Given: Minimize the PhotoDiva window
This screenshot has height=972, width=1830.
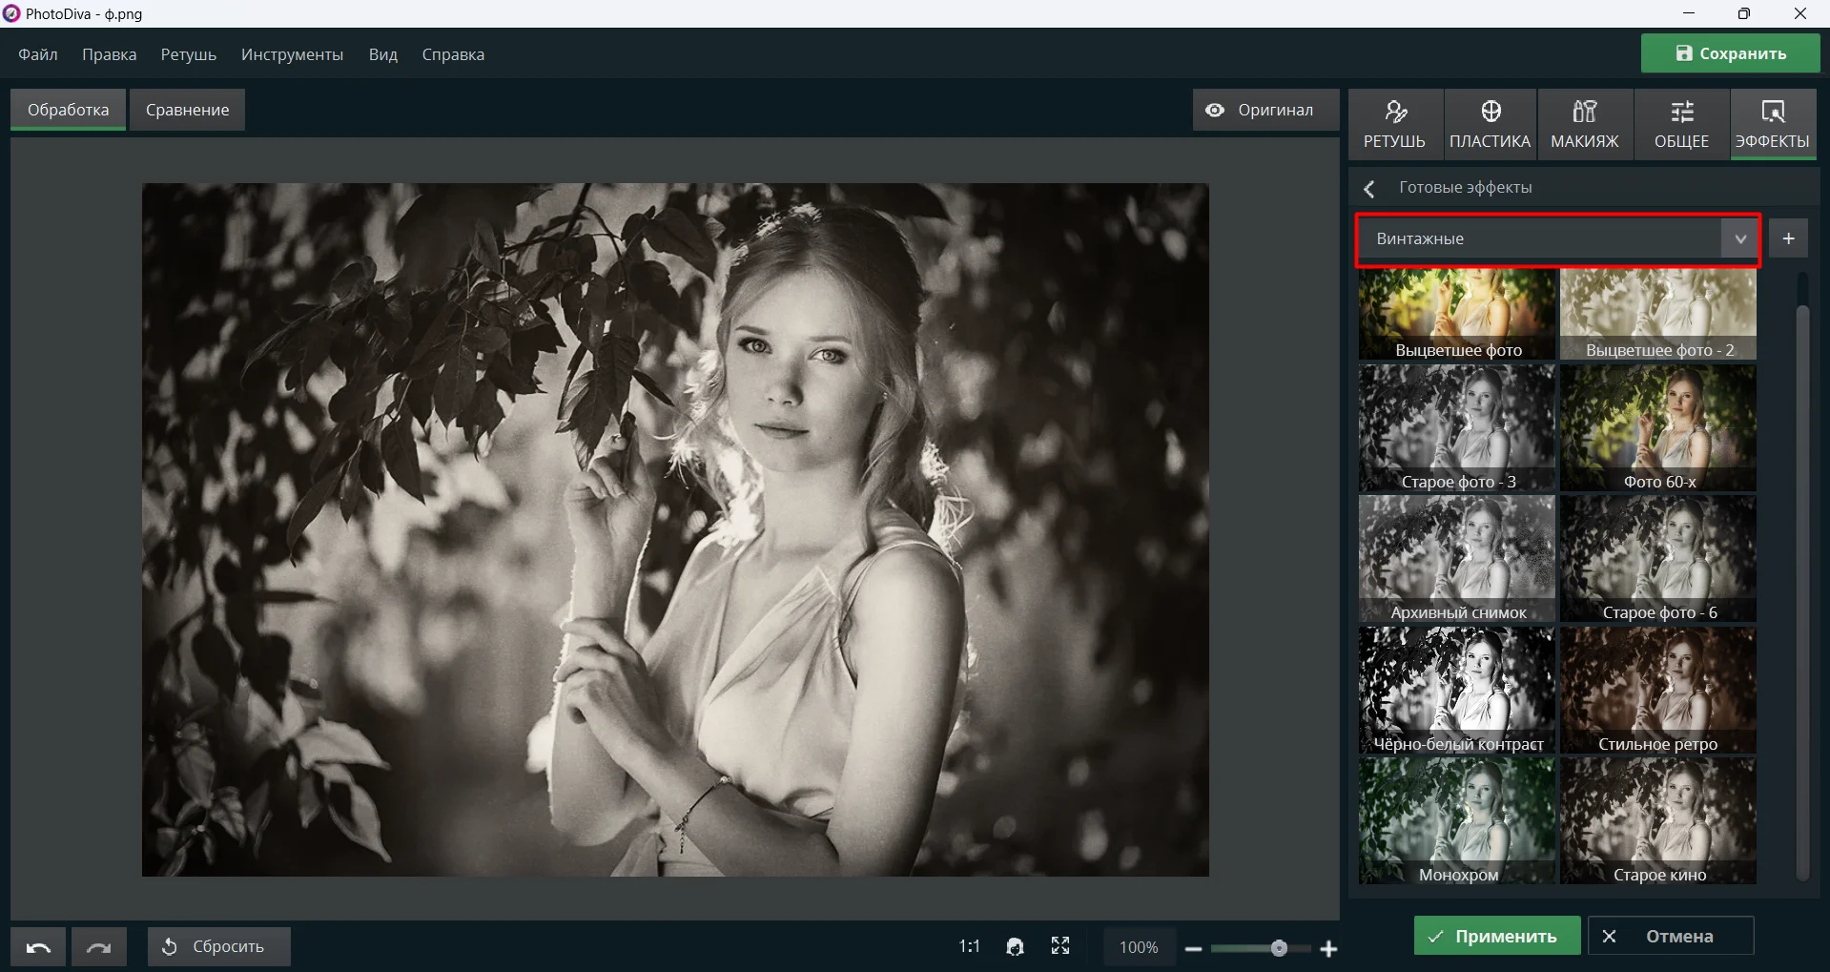Looking at the screenshot, I should pyautogui.click(x=1689, y=13).
